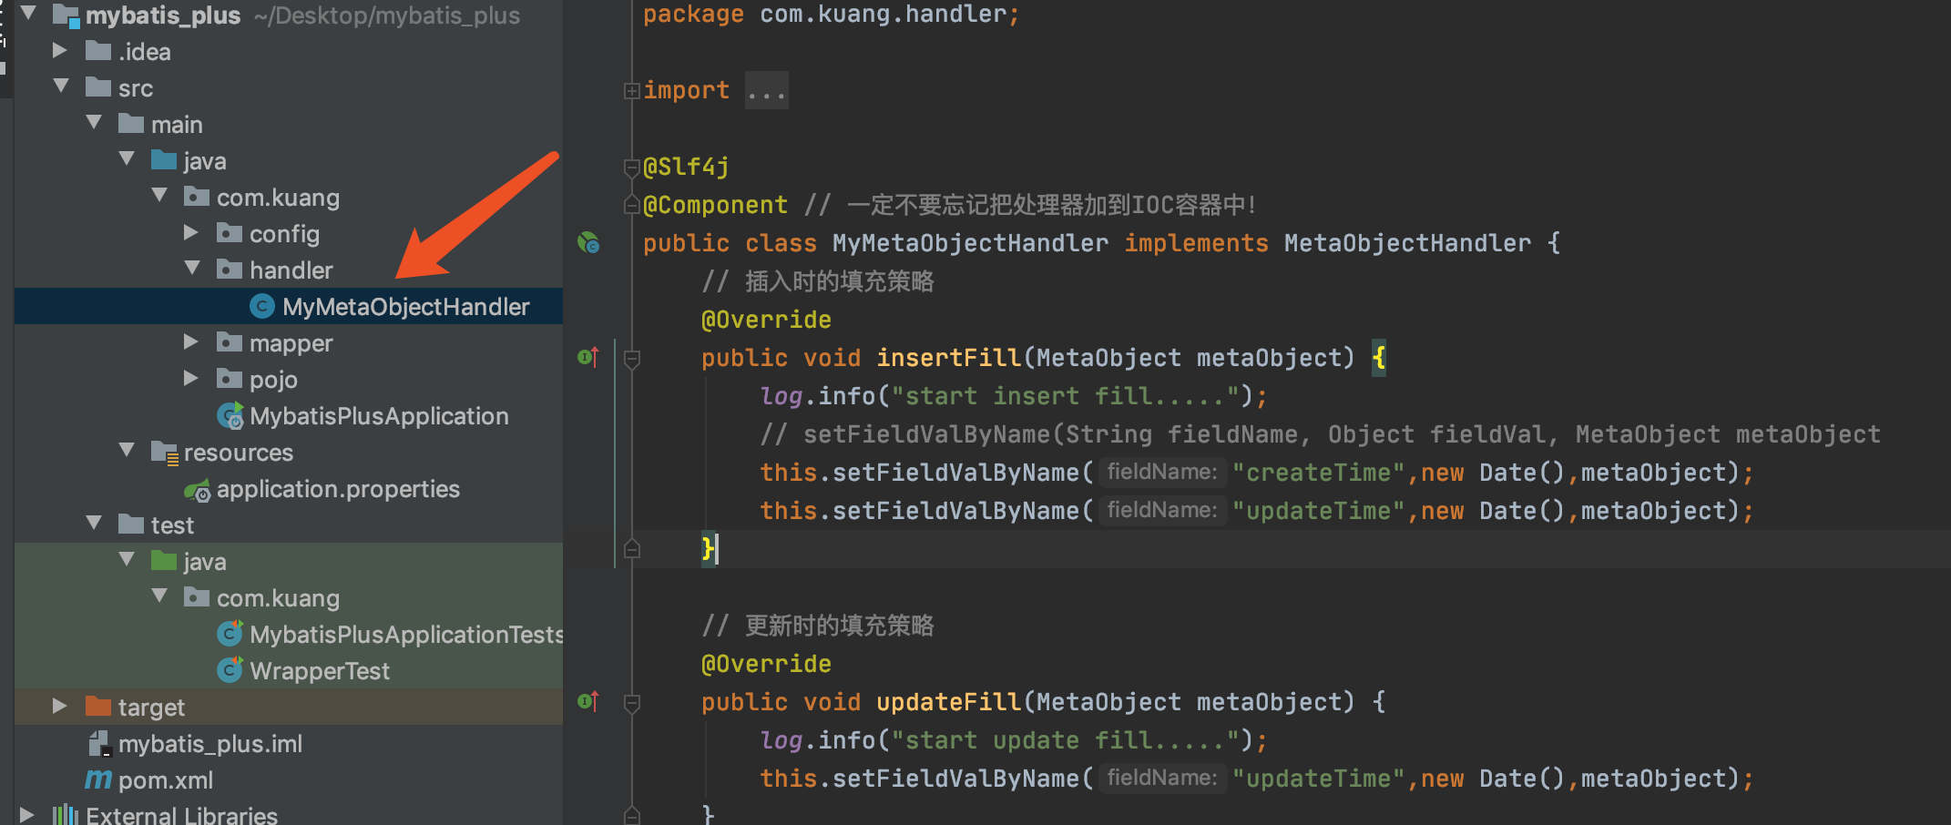The image size is (1951, 825).
Task: Collapse the com.kuang package under test
Action: (x=159, y=596)
